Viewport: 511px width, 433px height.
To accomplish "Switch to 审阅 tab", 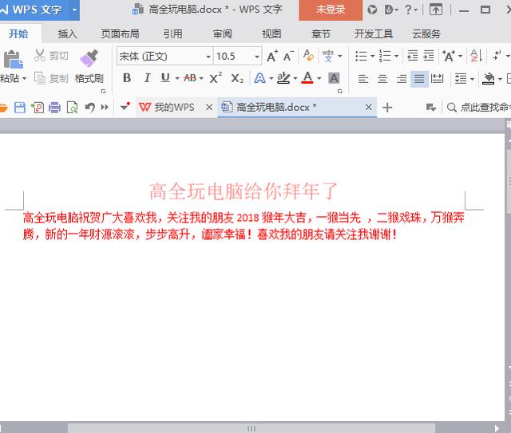I will [222, 33].
